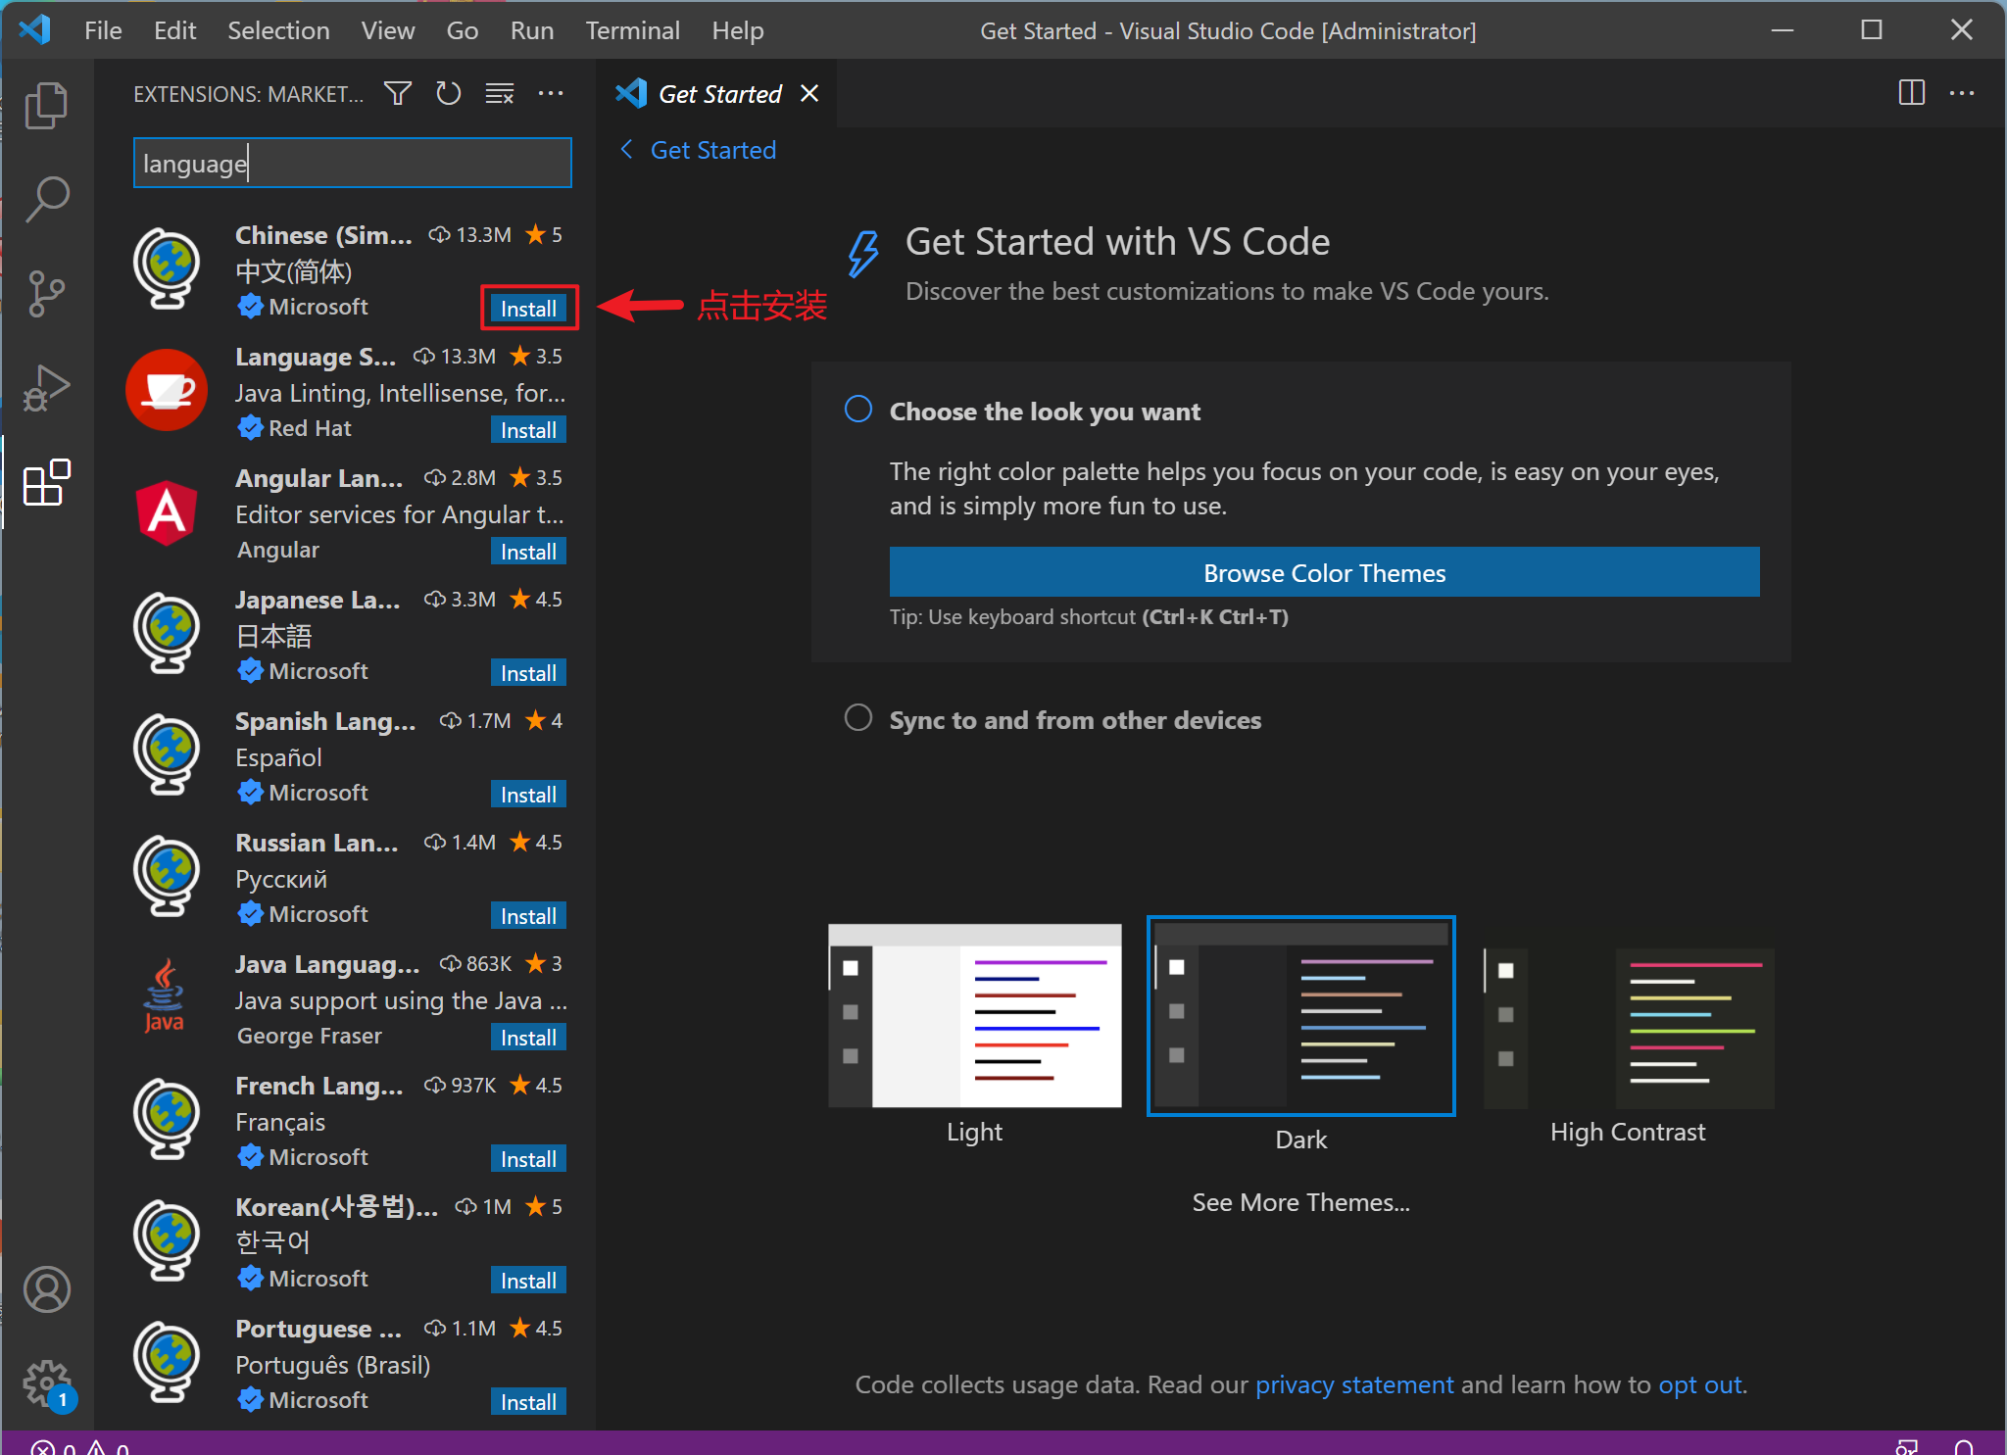Open the File menu
Screen dimensions: 2007x1455
(103, 30)
